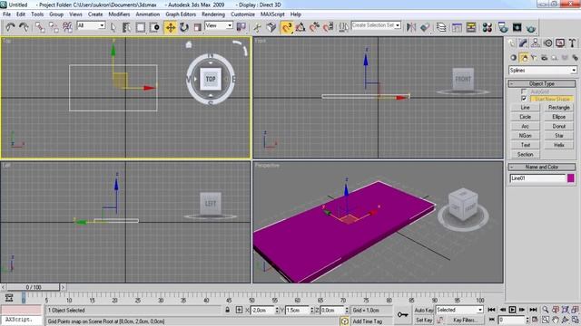Open the Rendering menu
The image size is (581, 326).
tap(213, 14)
